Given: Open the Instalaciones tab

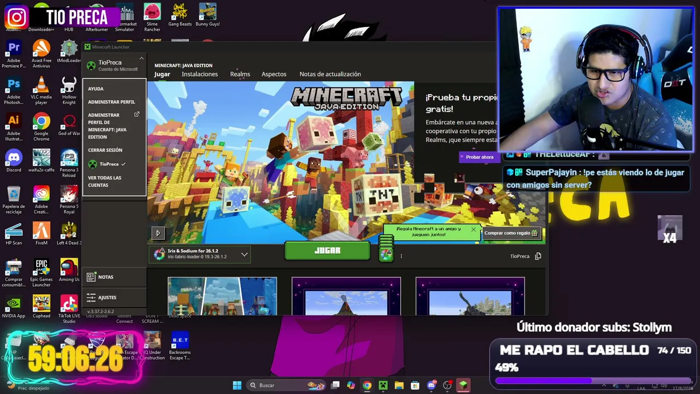Looking at the screenshot, I should click(200, 74).
